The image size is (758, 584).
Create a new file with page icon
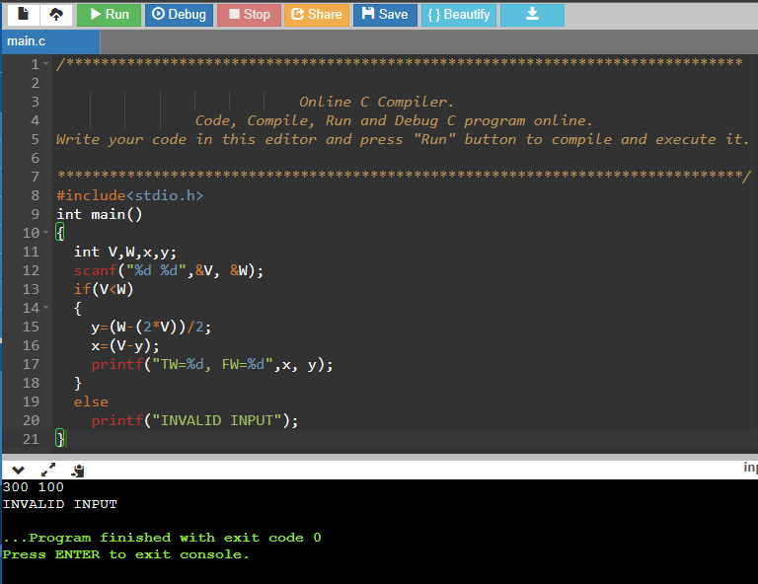(23, 15)
